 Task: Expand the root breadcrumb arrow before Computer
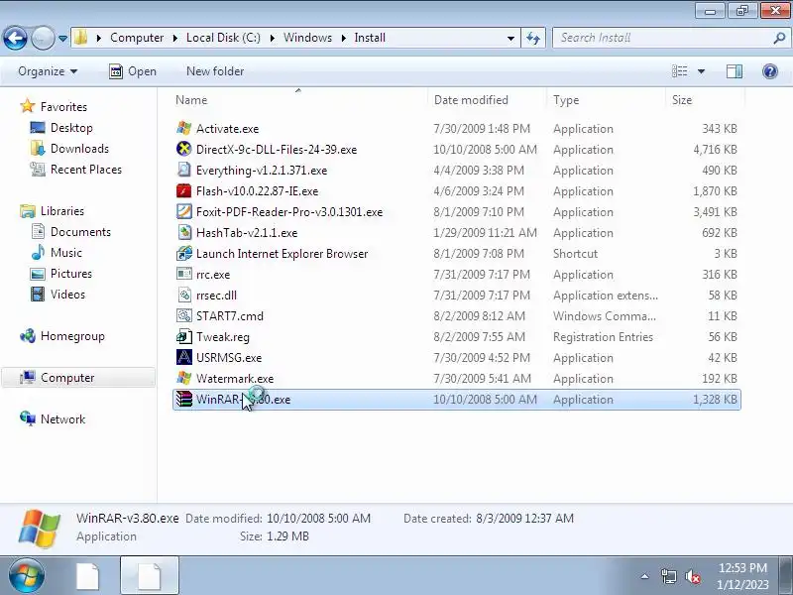[98, 38]
